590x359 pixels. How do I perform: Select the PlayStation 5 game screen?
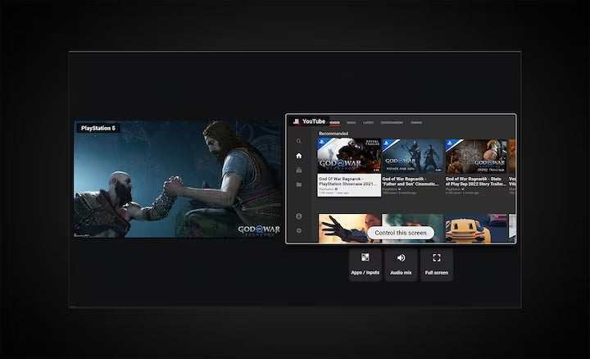pyautogui.click(x=178, y=179)
